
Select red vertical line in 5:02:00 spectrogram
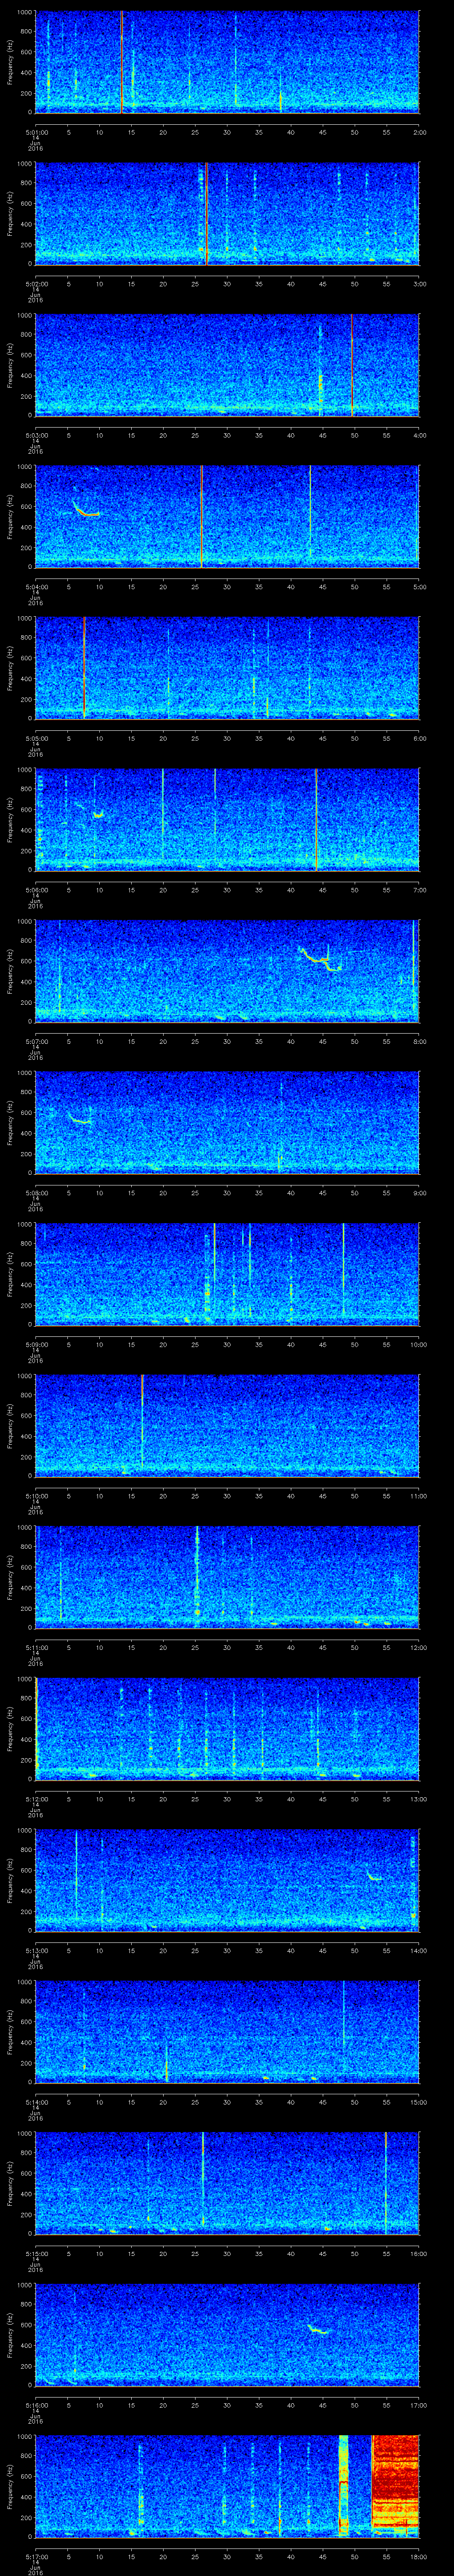pyautogui.click(x=206, y=213)
